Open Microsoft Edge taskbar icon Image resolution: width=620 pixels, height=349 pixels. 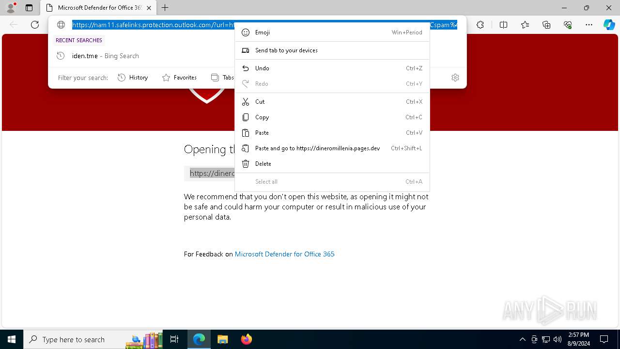point(199,339)
